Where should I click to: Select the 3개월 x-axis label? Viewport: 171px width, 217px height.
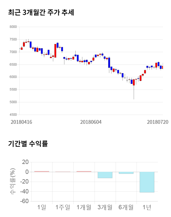(105, 207)
